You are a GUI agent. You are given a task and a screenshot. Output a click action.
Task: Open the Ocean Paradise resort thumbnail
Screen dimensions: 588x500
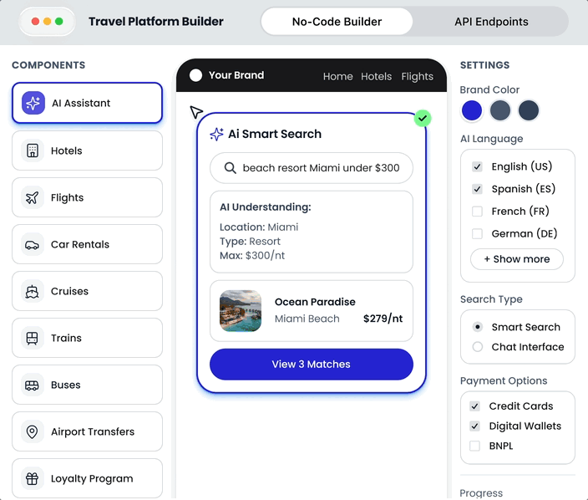(241, 310)
